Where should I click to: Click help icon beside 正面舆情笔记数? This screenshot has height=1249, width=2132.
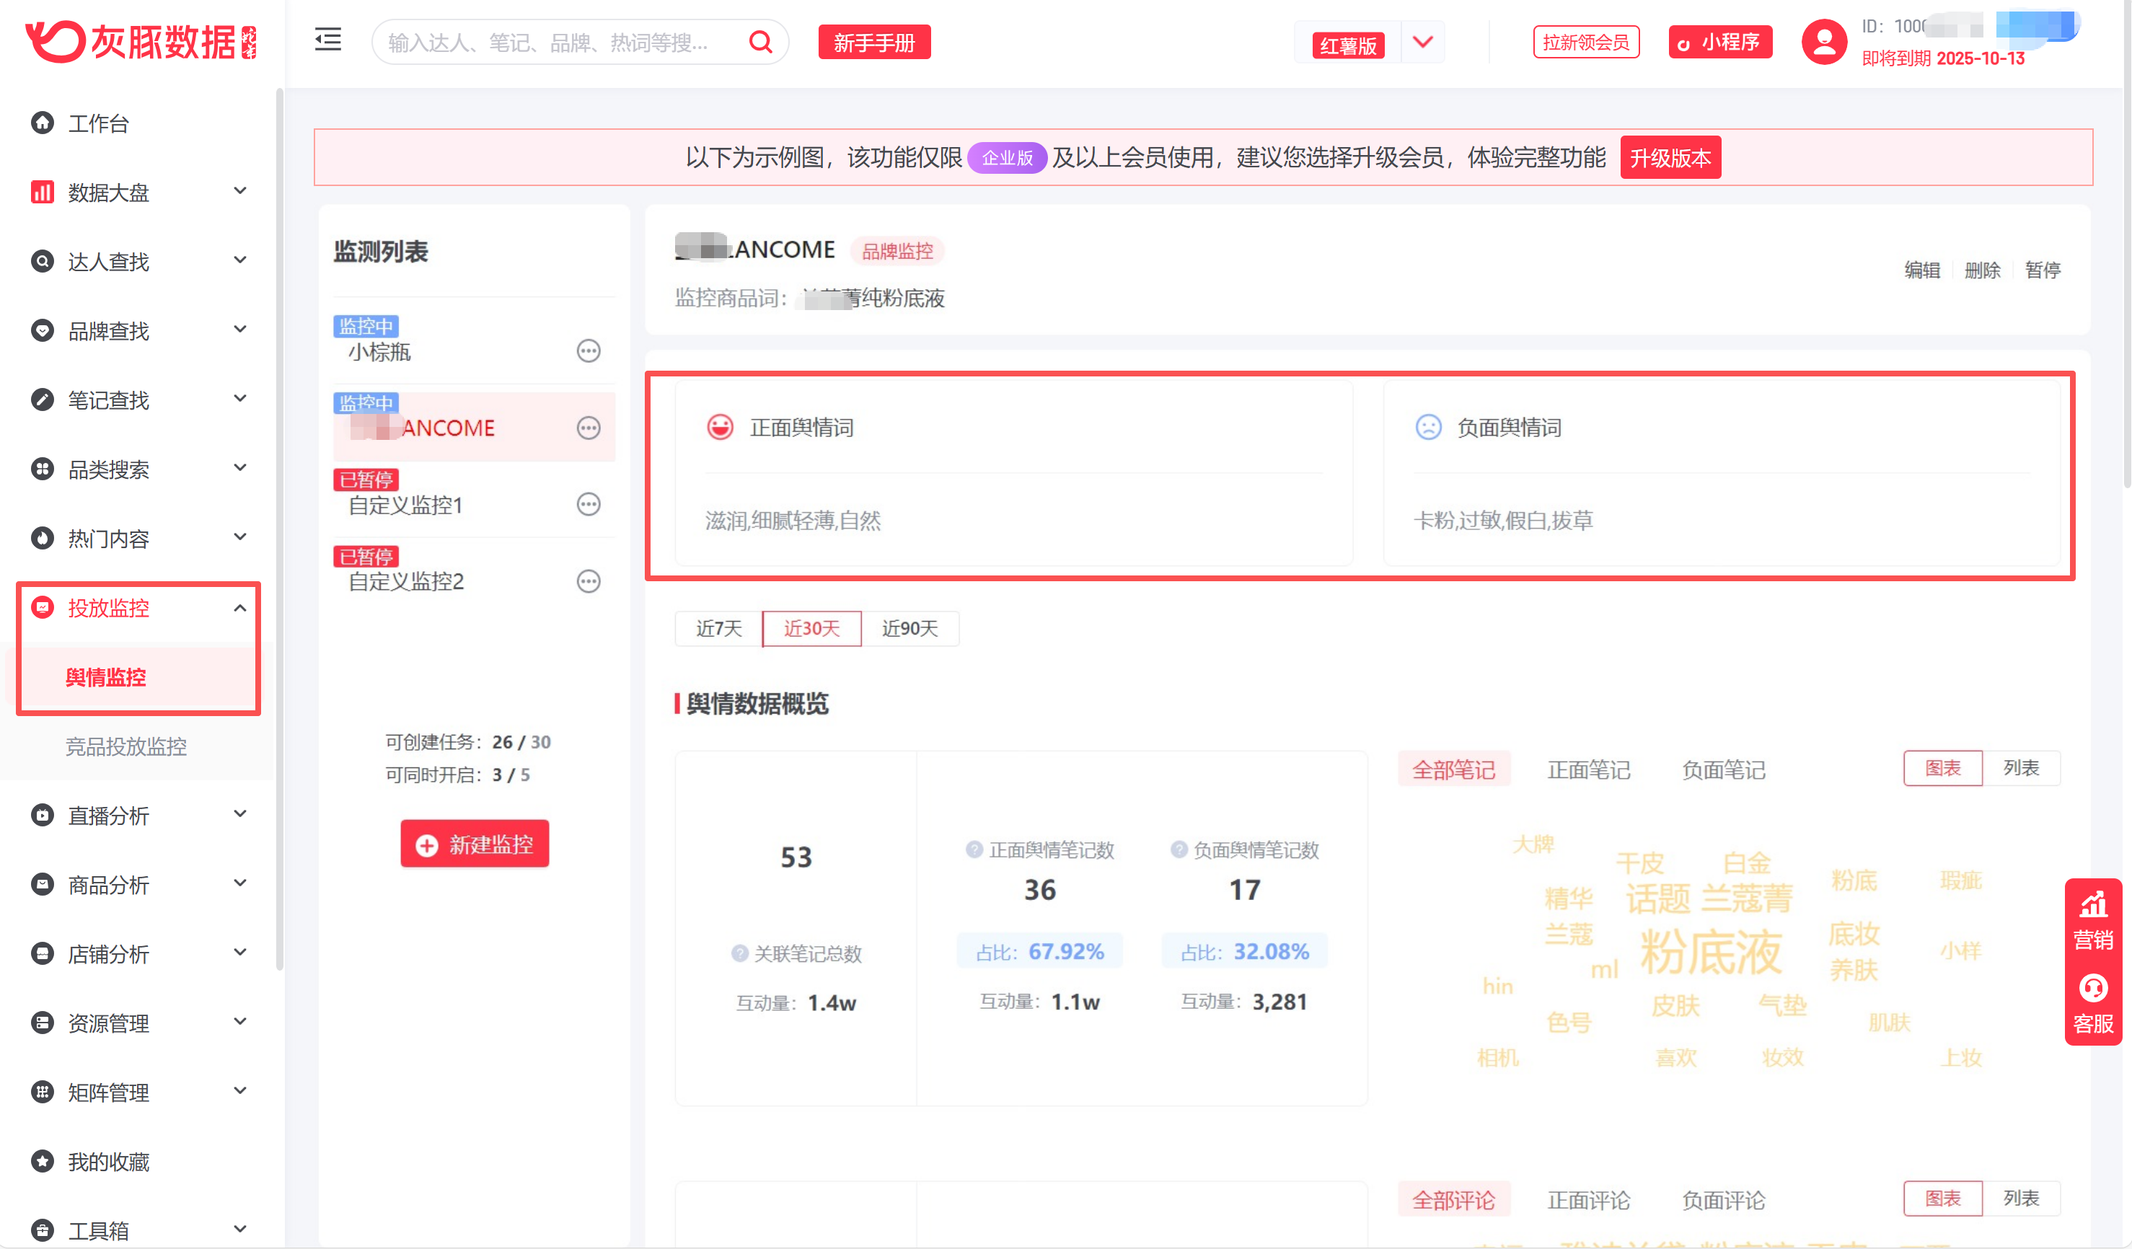click(974, 850)
